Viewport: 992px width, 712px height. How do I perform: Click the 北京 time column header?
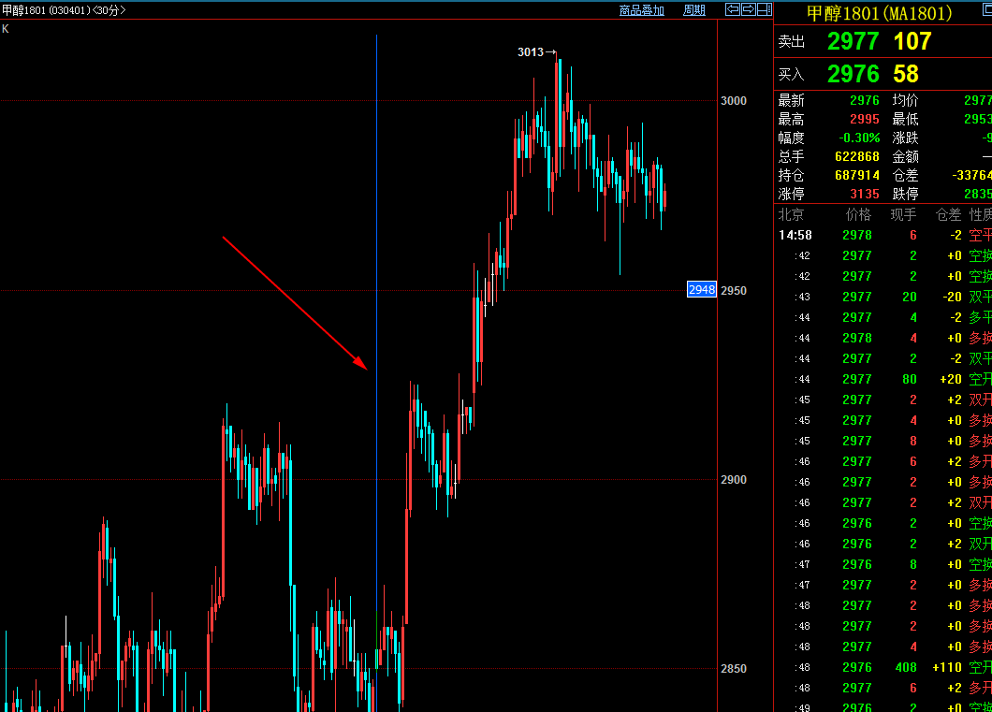coord(791,215)
